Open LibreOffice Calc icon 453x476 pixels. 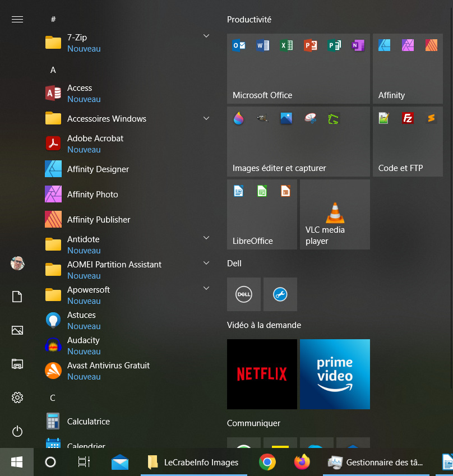[262, 191]
